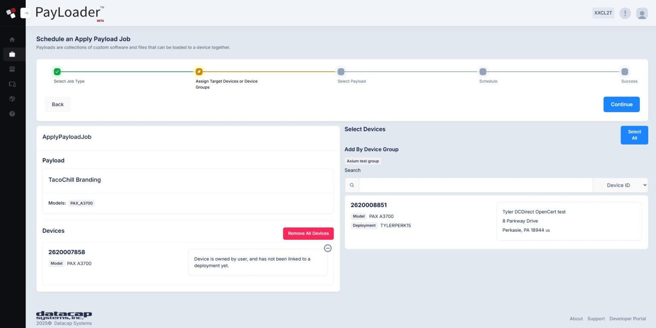Open the Jobs briefcase sidebar icon
The height and width of the screenshot is (328, 656).
[x=12, y=54]
